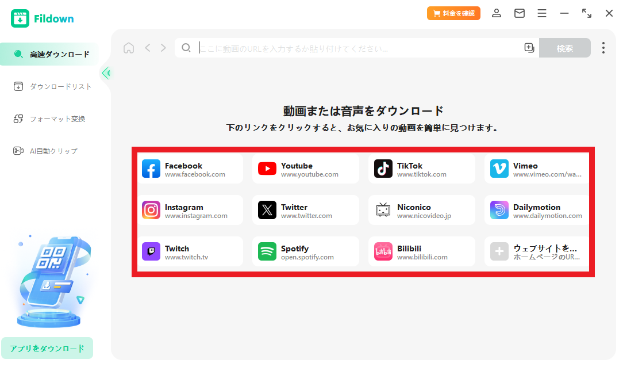Open the hamburger main menu
The image size is (623, 367).
(x=542, y=13)
